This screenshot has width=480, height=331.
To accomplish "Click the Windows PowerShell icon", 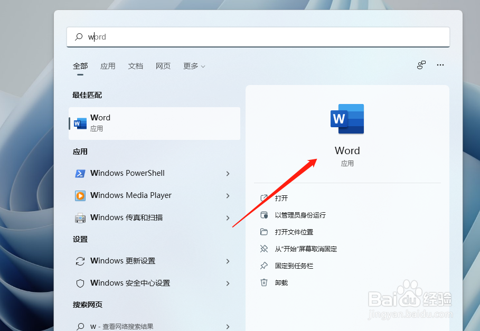I will coord(80,174).
